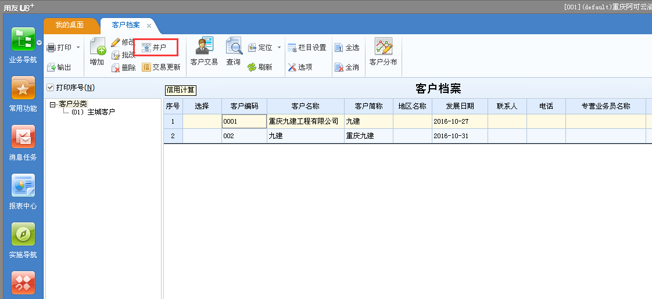Collapse the 客户分类 tree node
Screen dimensions: 652x299
click(52, 105)
